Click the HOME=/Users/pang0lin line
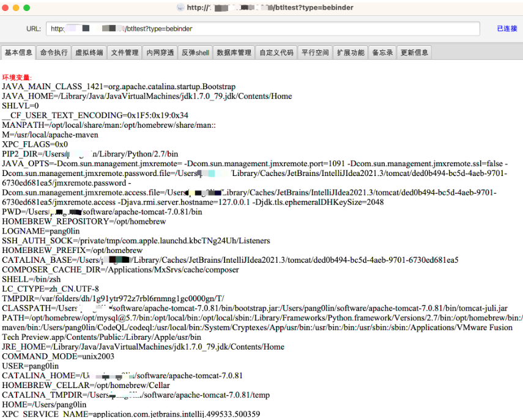The height and width of the screenshot is (418, 523). coord(44,405)
